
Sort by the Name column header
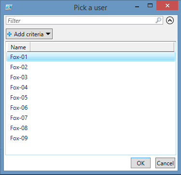click(x=18, y=47)
